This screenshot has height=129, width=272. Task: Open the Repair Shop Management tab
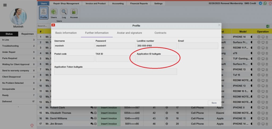point(66,3)
